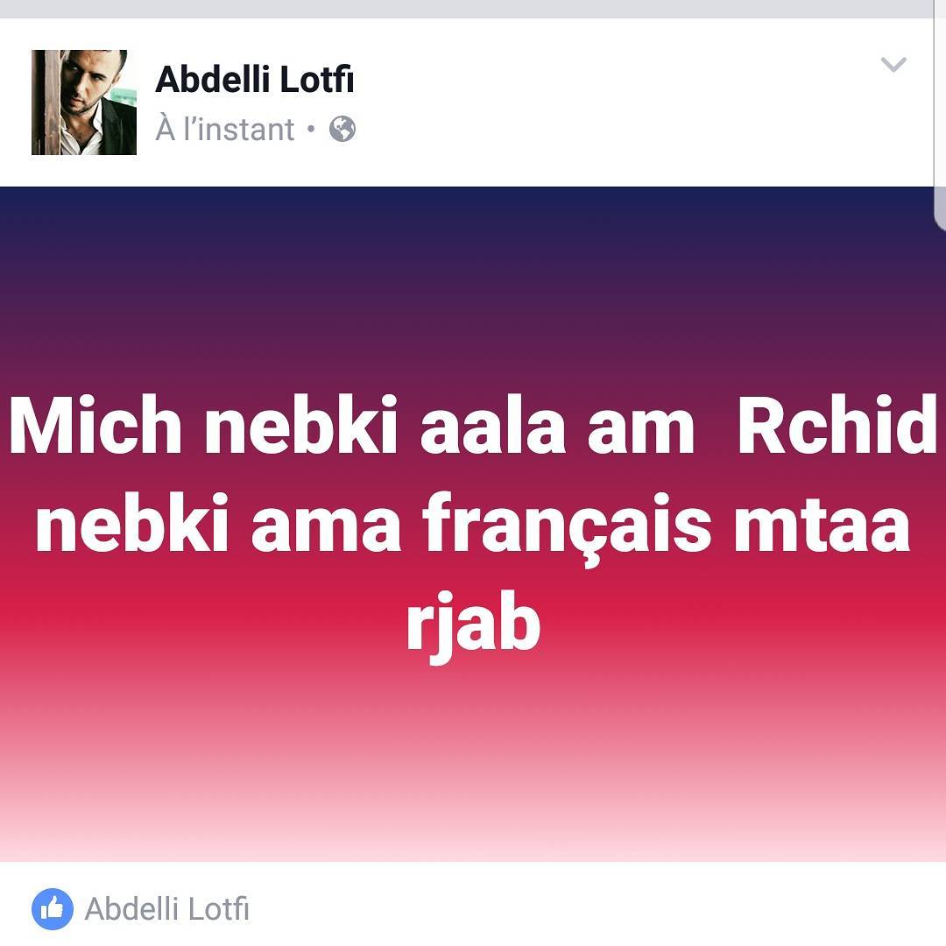Open the 'À l'instant' timestamp link
Screen dimensions: 946x946
(224, 129)
